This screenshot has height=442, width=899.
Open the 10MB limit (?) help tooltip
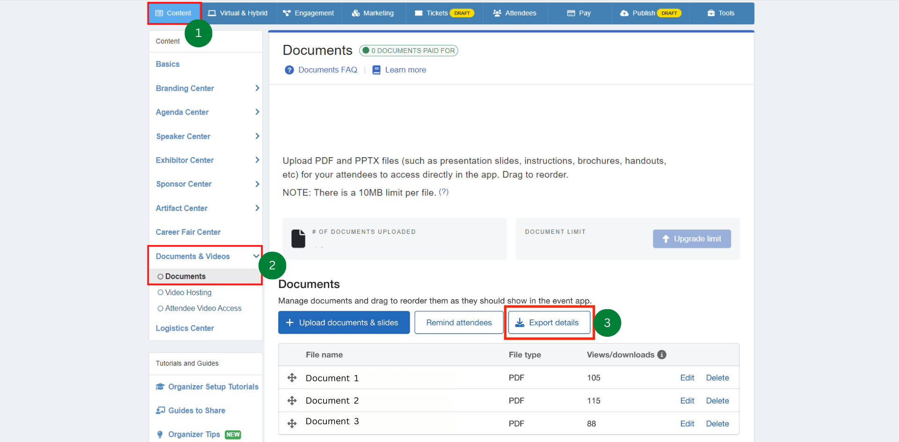(x=443, y=192)
